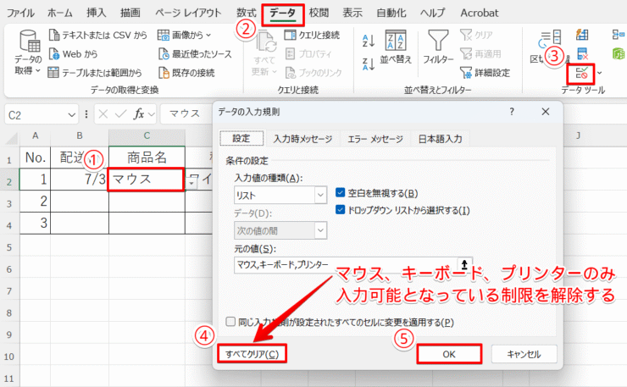Viewport: 627px width, 387px height.
Task: Expand the すべて更新 dropdown arrow
Action: click(x=275, y=72)
